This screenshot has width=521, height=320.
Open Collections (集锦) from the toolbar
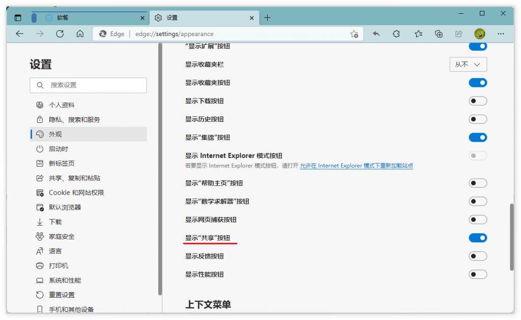pyautogui.click(x=438, y=34)
